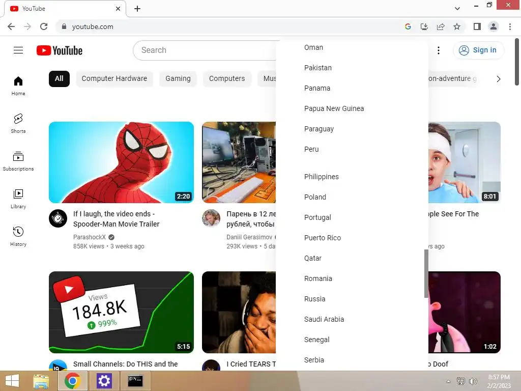The height and width of the screenshot is (391, 521).
Task: Open File Explorer from the taskbar
Action: (x=41, y=381)
